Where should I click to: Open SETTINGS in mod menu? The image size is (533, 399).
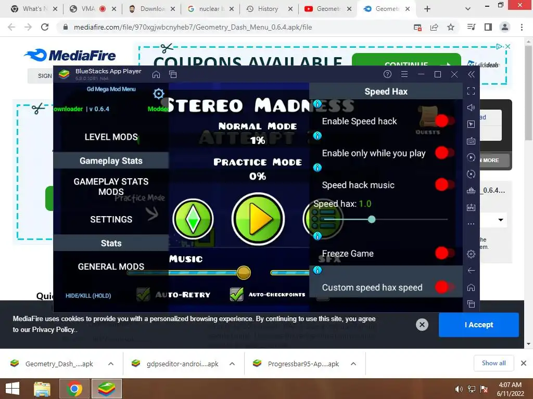[111, 219]
